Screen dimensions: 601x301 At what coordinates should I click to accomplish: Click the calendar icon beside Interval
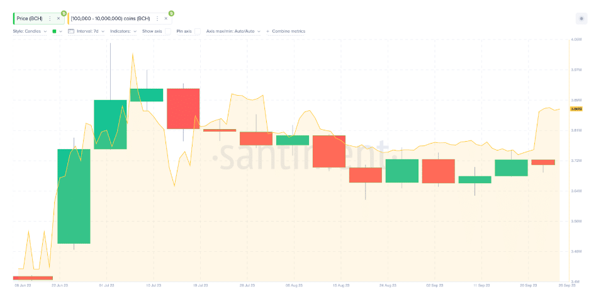click(71, 31)
